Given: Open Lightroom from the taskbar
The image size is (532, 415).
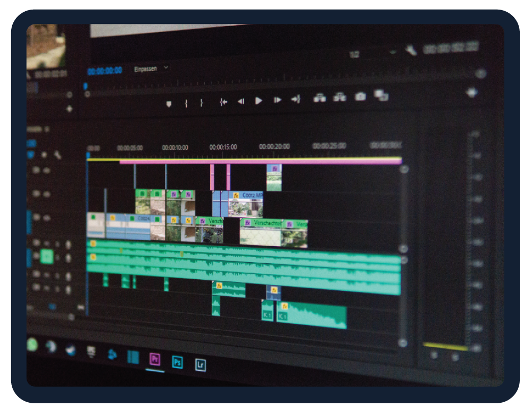Looking at the screenshot, I should [200, 365].
